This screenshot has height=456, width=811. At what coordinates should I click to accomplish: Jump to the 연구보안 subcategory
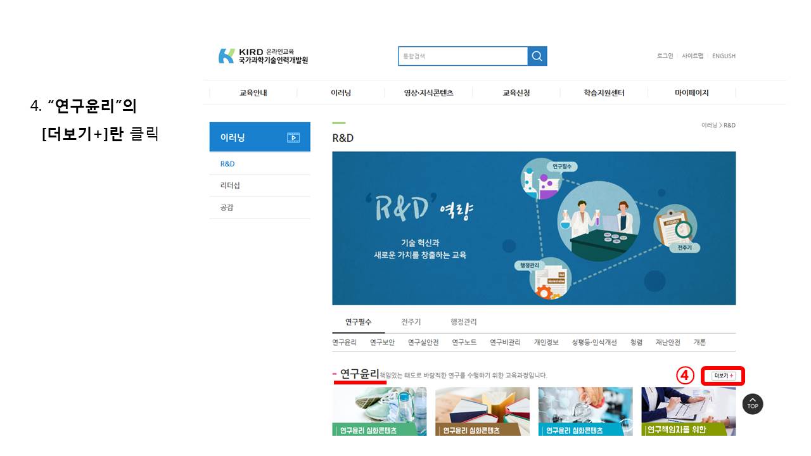[x=382, y=343]
